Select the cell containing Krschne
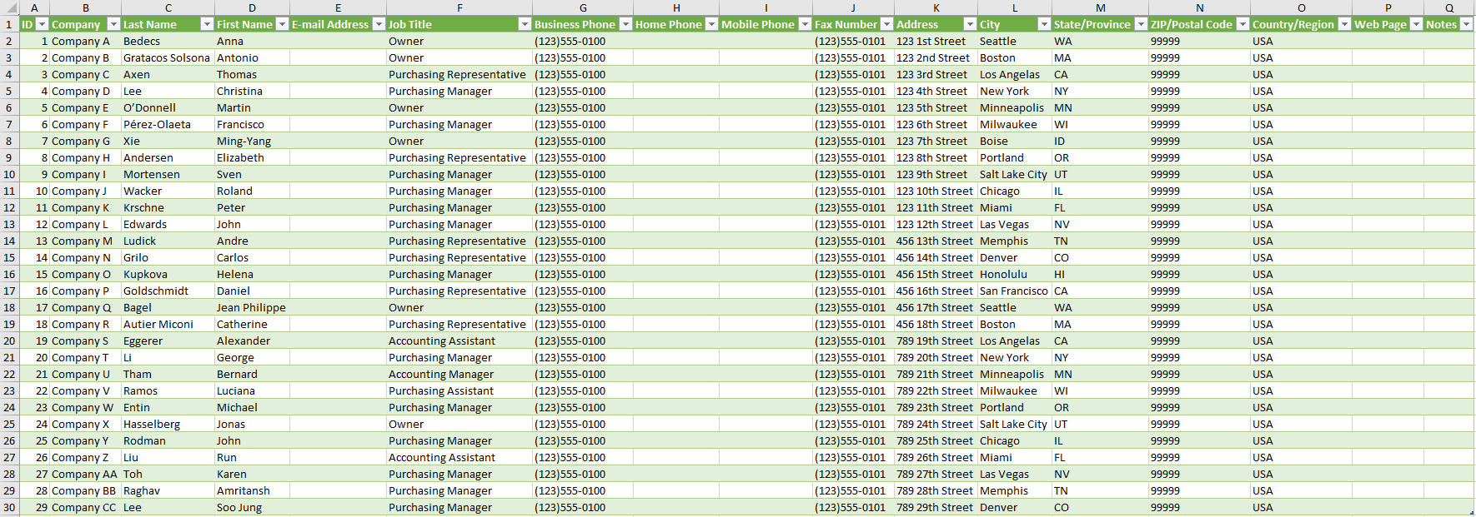 pos(168,207)
